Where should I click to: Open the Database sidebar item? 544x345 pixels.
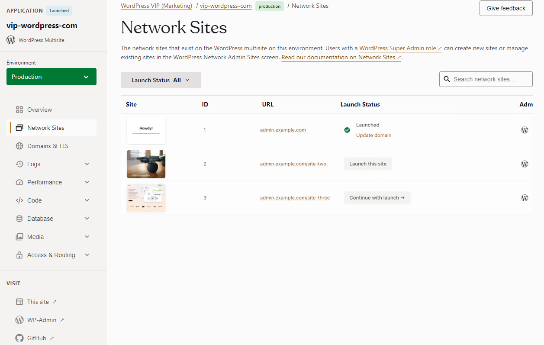(x=52, y=219)
